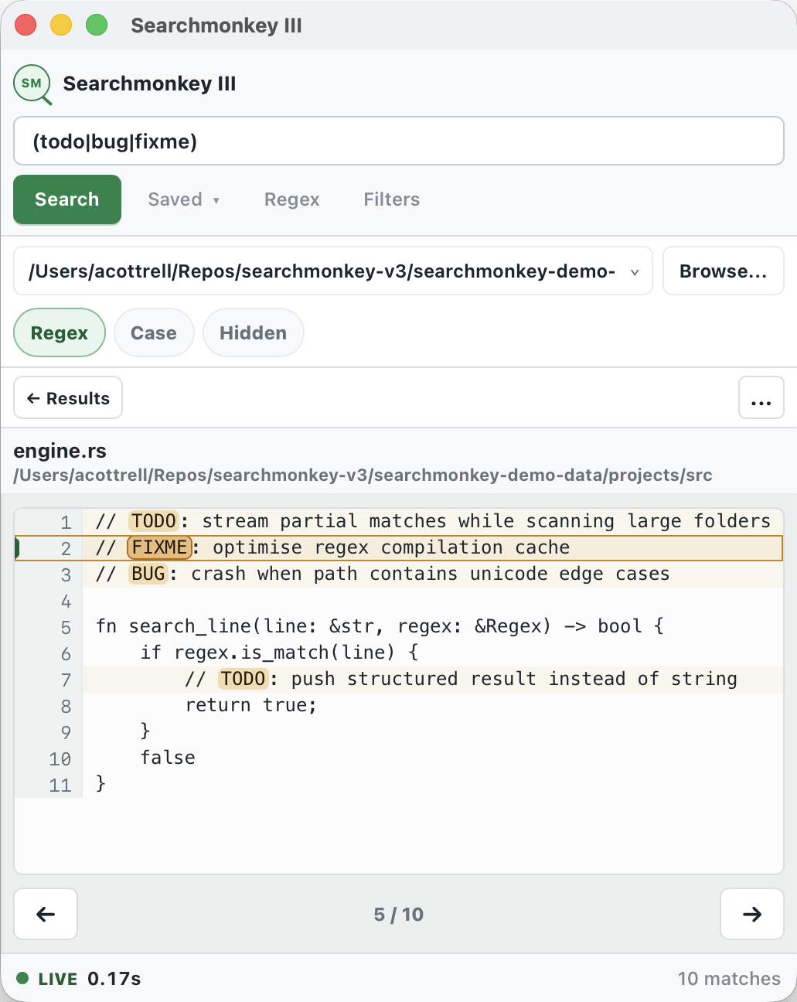Open the Filters tab
Viewport: 797px width, 1002px height.
click(392, 199)
